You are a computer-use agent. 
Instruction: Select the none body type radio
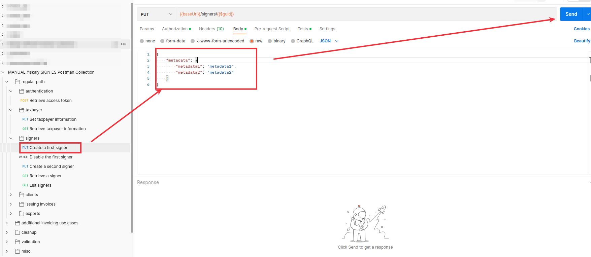pyautogui.click(x=142, y=41)
